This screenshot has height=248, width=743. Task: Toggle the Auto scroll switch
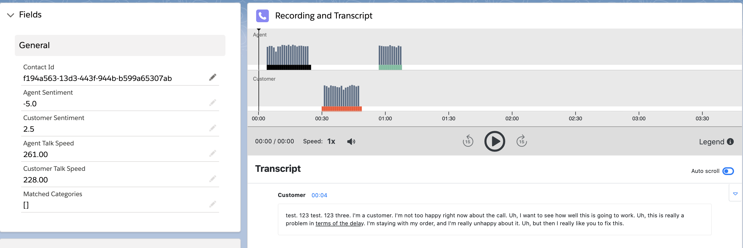click(x=728, y=171)
